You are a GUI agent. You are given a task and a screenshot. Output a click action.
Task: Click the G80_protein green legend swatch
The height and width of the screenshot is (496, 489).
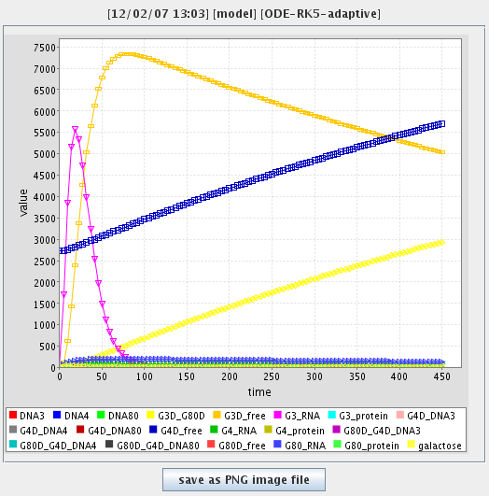(x=337, y=444)
